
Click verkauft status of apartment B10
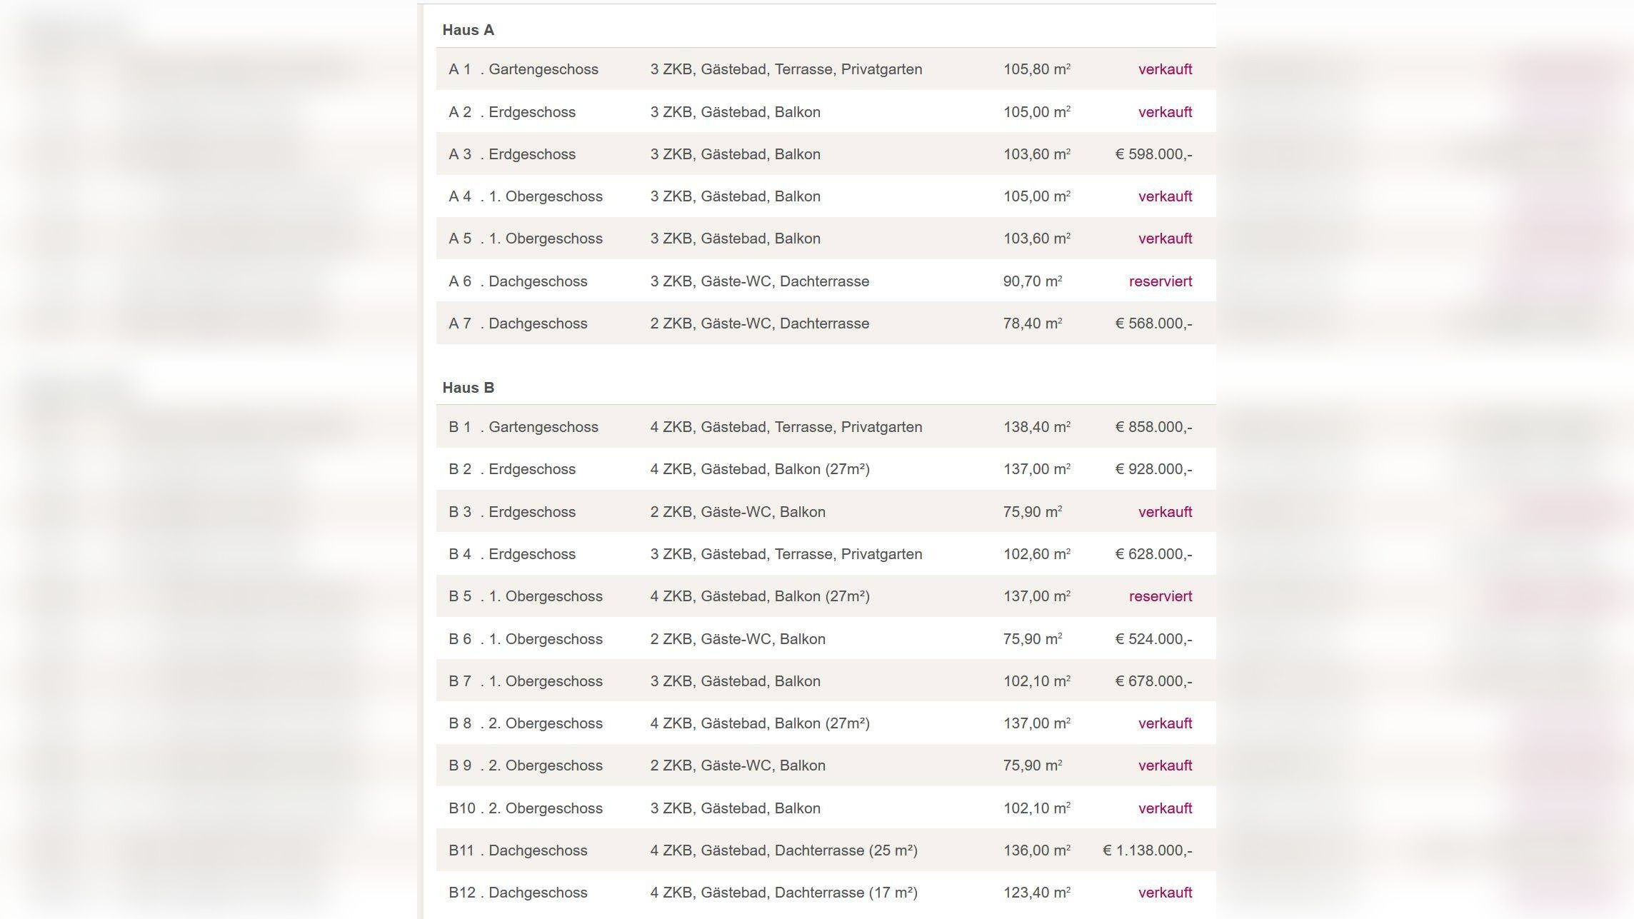1165,808
